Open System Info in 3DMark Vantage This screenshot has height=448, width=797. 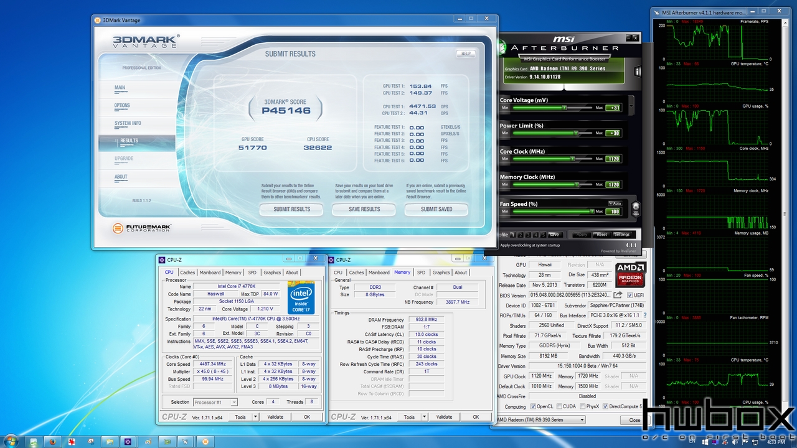click(128, 123)
